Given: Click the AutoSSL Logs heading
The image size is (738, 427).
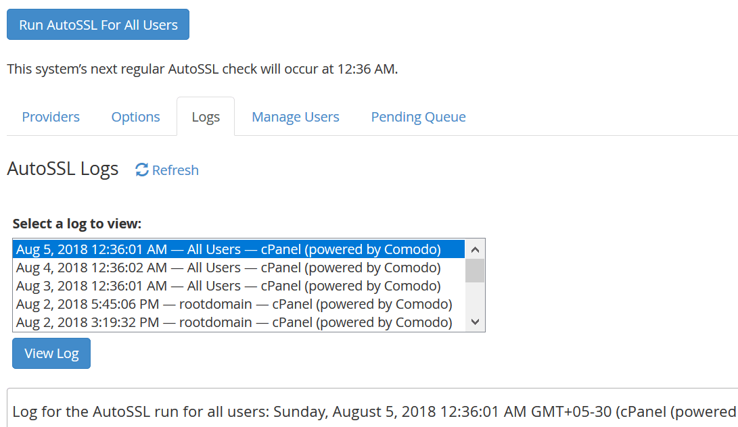Looking at the screenshot, I should pyautogui.click(x=63, y=169).
